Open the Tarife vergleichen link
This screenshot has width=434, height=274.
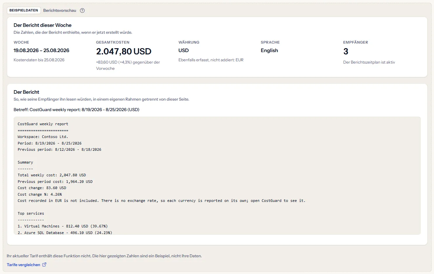tap(27, 265)
